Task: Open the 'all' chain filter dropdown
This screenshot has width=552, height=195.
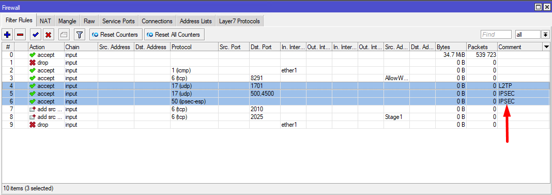Action: click(527, 35)
